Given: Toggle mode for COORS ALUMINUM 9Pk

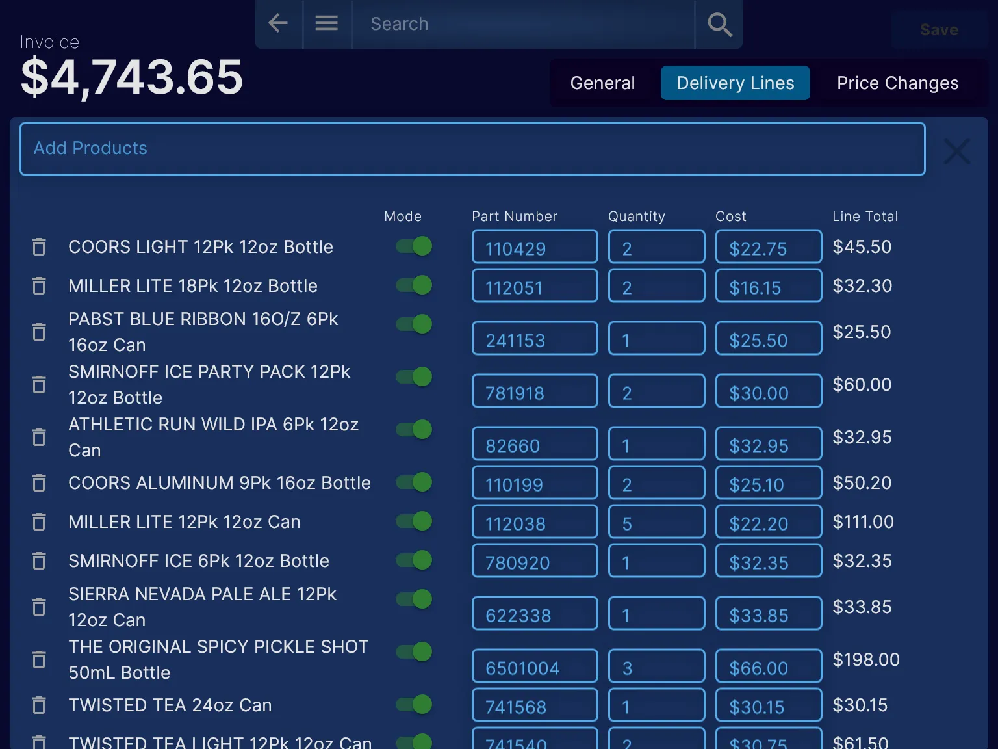Looking at the screenshot, I should pos(415,482).
